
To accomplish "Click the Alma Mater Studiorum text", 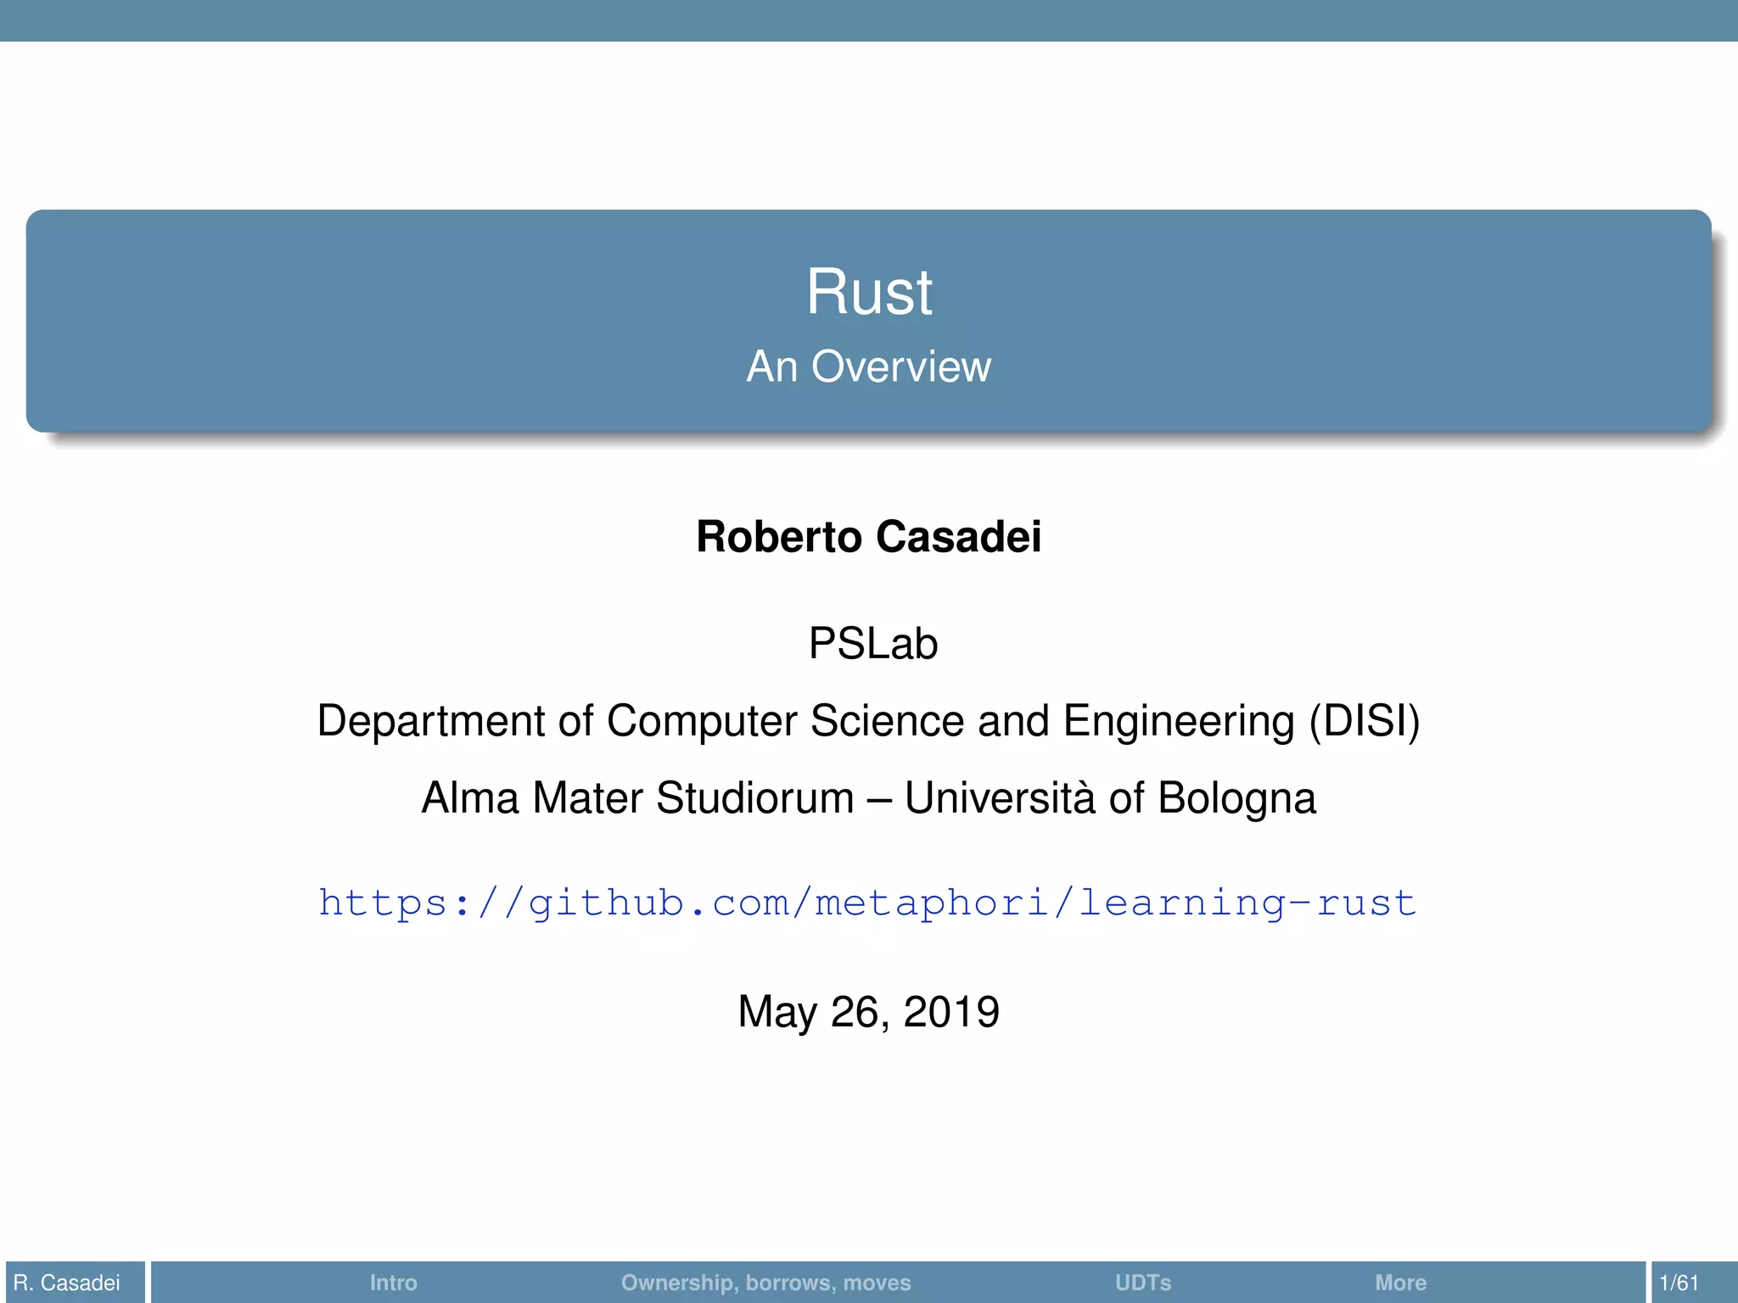I will pyautogui.click(x=636, y=798).
